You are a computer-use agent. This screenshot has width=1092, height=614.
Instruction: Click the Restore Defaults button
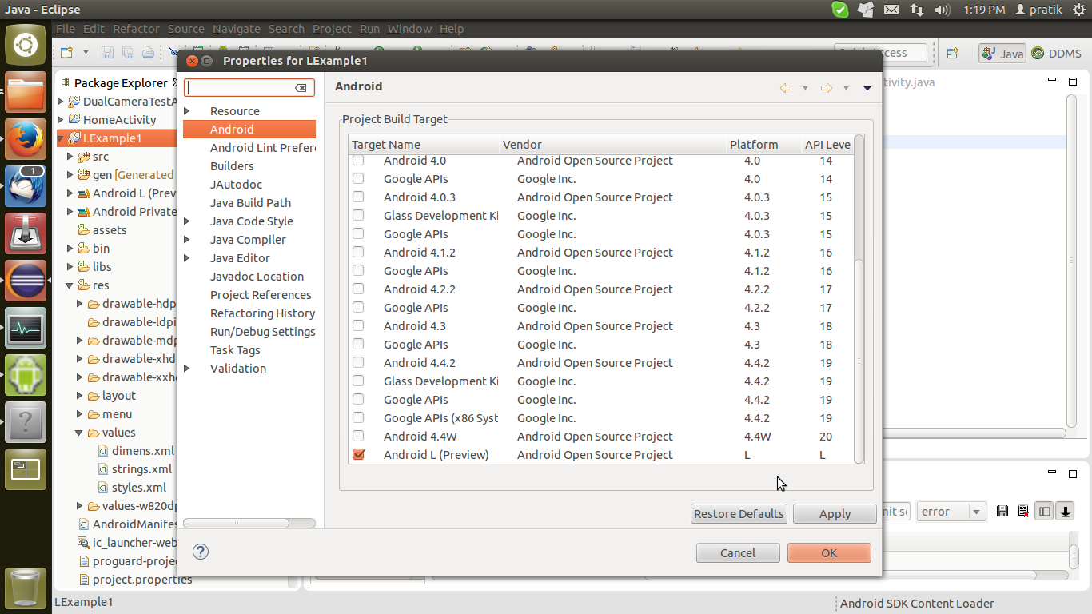(739, 514)
